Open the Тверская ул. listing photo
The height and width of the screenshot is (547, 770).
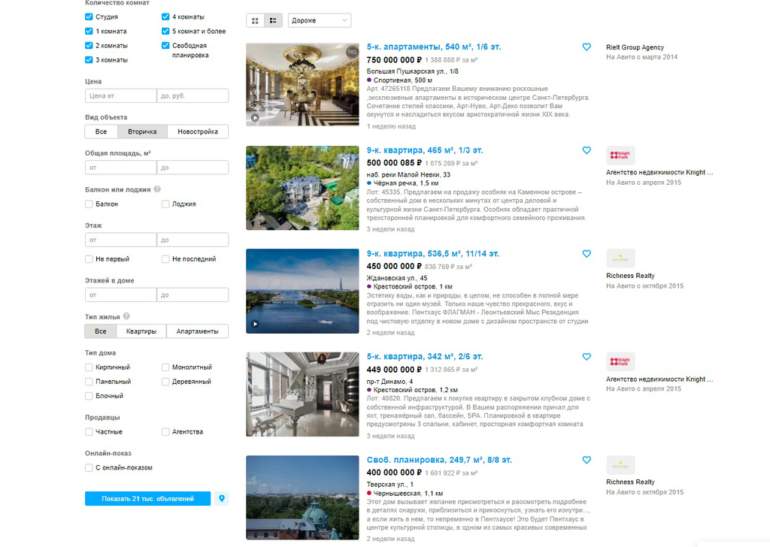302,497
